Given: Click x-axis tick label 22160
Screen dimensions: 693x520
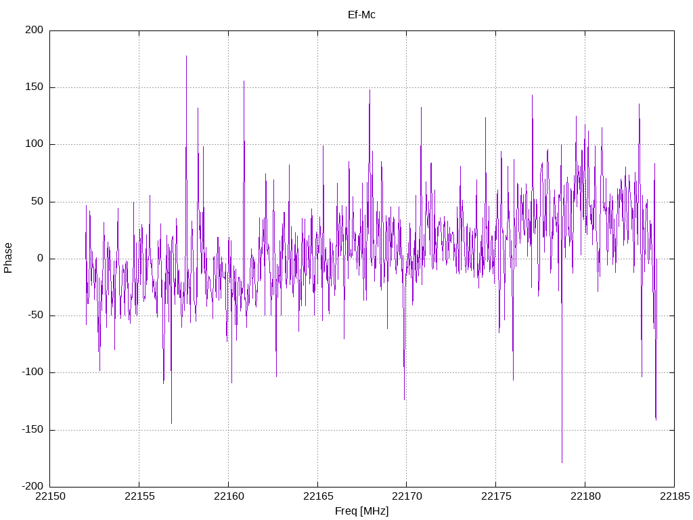Looking at the screenshot, I should click(x=229, y=496).
